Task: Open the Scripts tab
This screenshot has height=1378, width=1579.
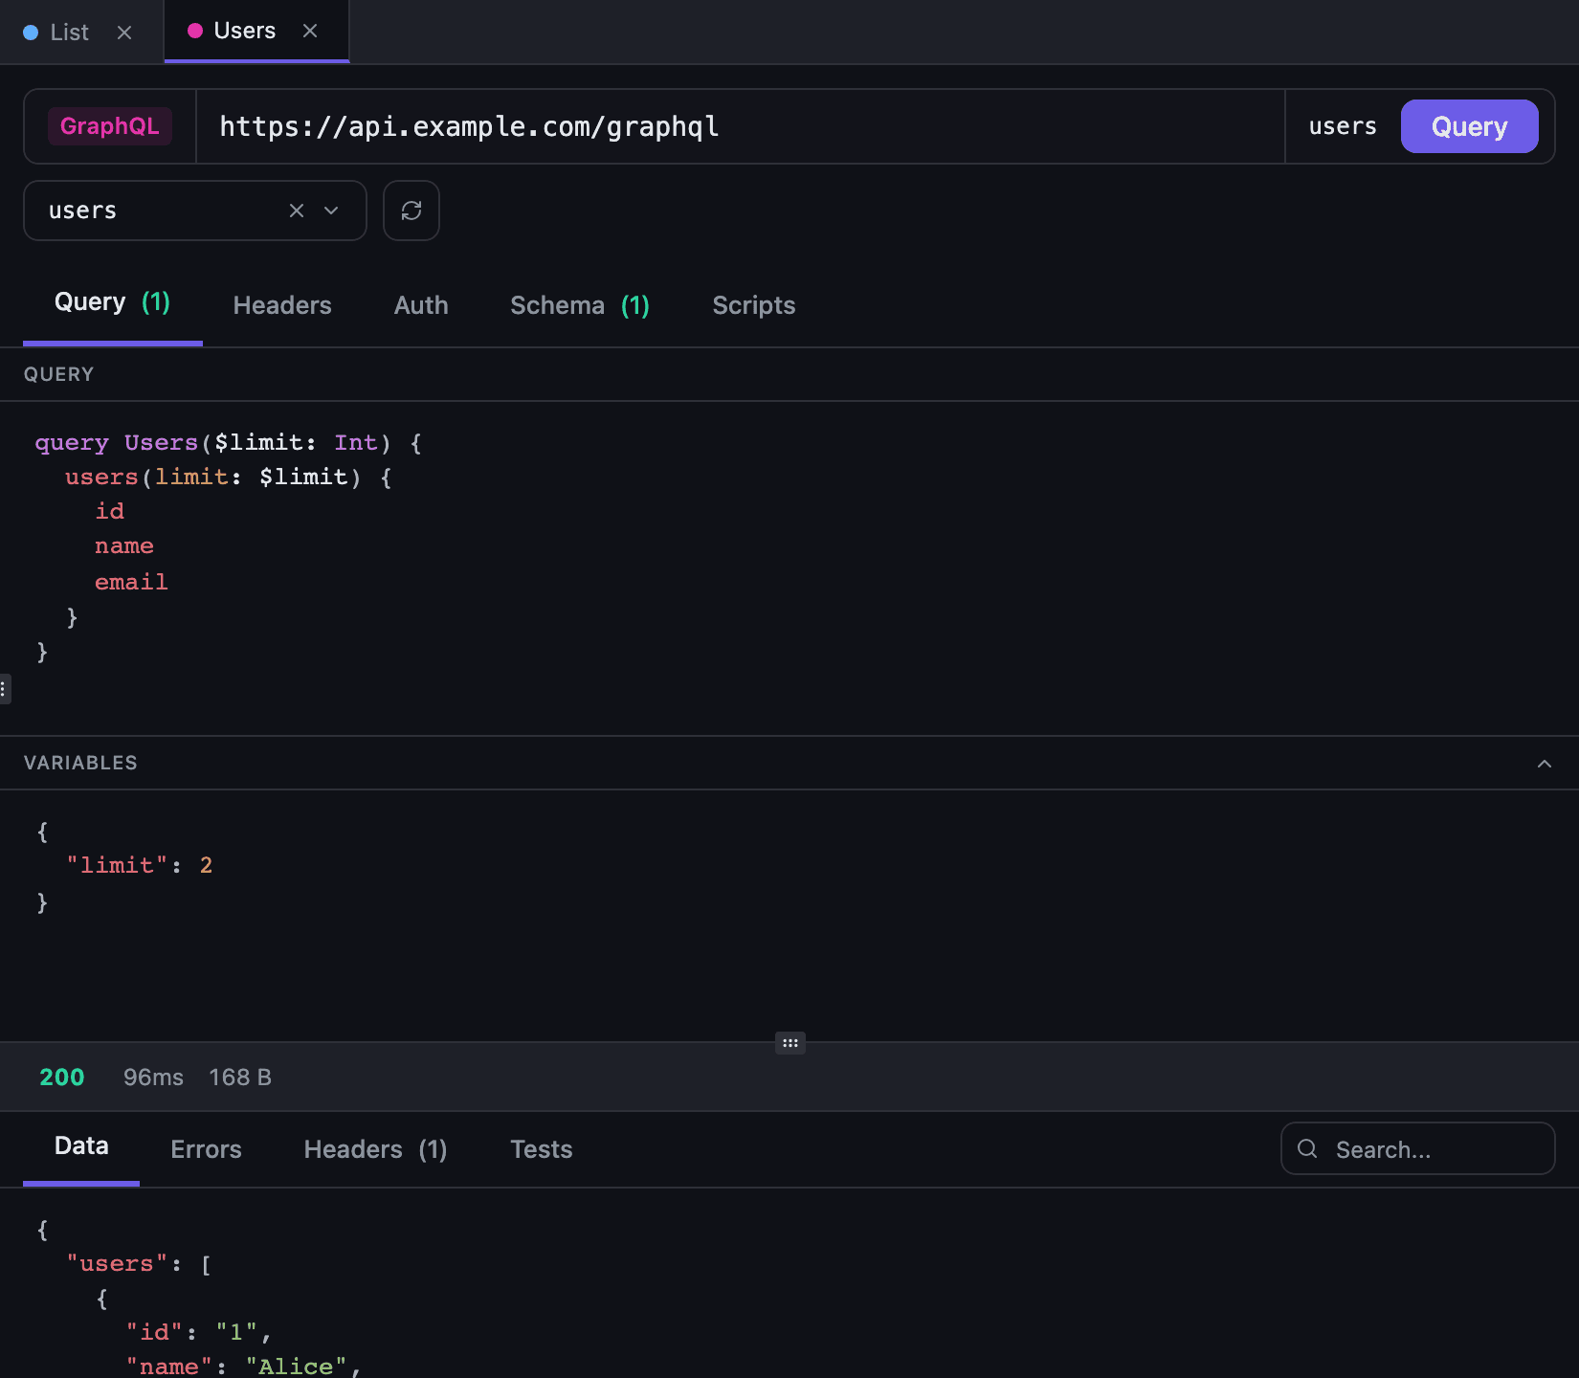Action: click(754, 305)
